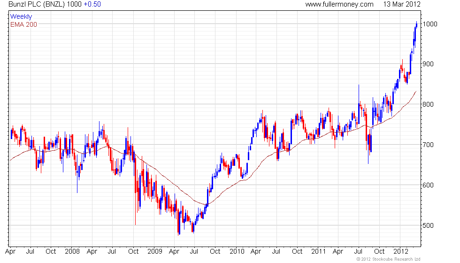The image size is (460, 263).
Task: Click the '2011' year label on time axis
Action: (319, 252)
